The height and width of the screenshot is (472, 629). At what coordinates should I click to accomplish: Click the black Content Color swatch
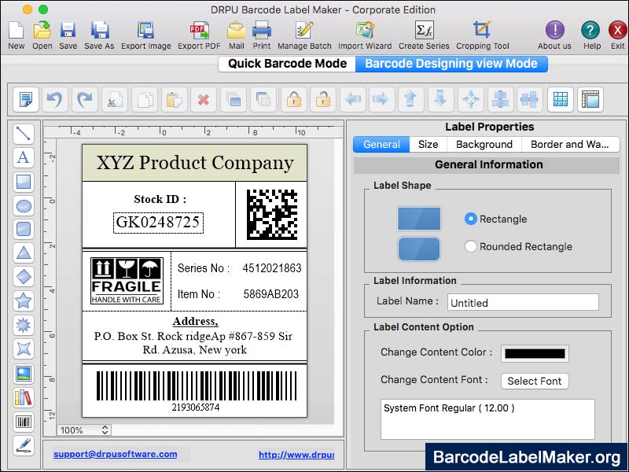[535, 353]
